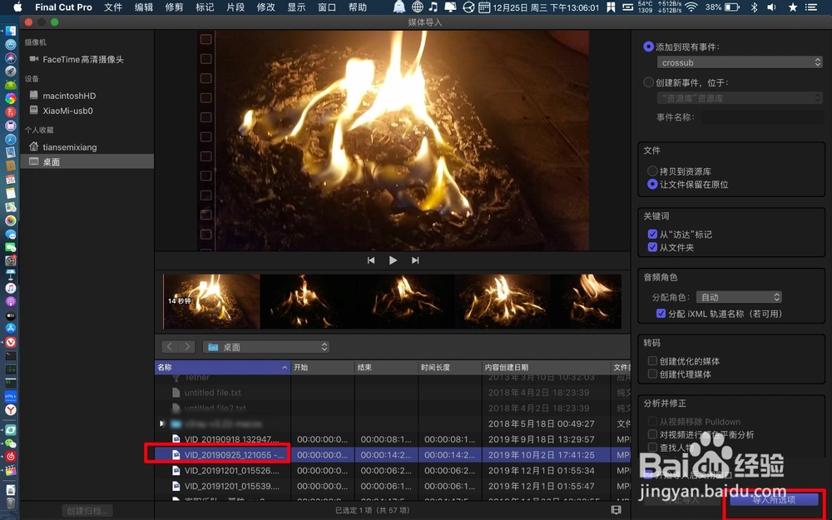The height and width of the screenshot is (520, 832).
Task: Click the ghost menu bar icon
Action: coord(399,7)
